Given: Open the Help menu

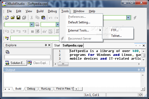Looking at the screenshot, I should pyautogui.click(x=92, y=11).
